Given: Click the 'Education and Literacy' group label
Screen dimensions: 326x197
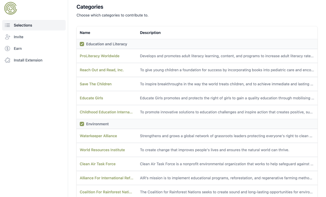Looking at the screenshot, I should pos(107,44).
